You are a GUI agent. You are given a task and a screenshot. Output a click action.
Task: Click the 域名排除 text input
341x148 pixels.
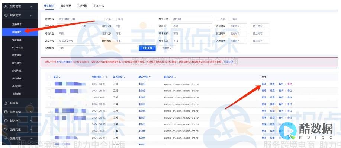(192, 19)
